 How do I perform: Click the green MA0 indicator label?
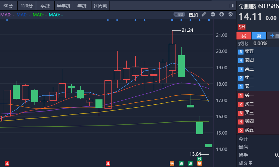[x=40, y=15]
